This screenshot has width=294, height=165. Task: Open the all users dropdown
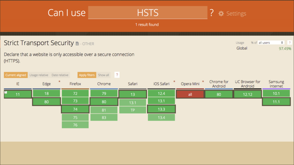271,43
